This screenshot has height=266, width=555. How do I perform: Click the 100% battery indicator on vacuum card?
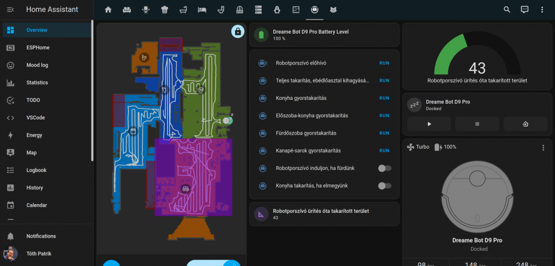(x=446, y=147)
